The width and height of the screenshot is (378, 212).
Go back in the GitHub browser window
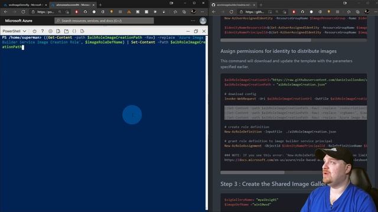click(x=214, y=12)
